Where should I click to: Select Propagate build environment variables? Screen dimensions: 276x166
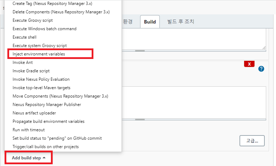click(48, 121)
